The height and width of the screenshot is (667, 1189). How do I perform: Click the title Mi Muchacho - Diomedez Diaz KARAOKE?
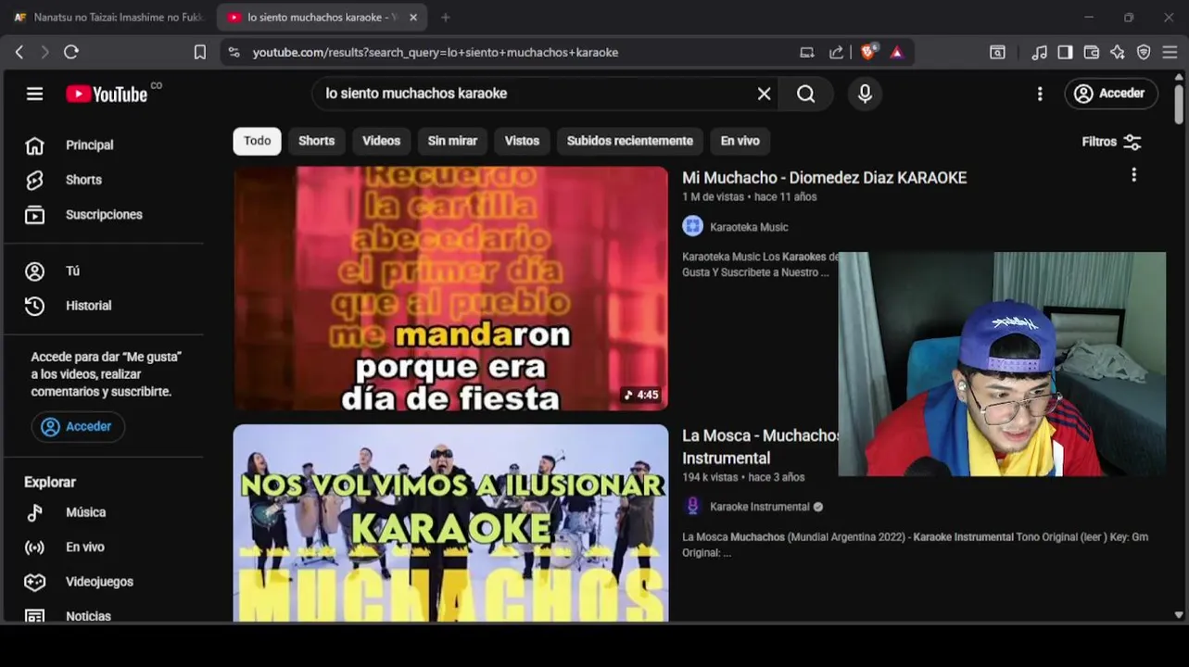coord(824,178)
